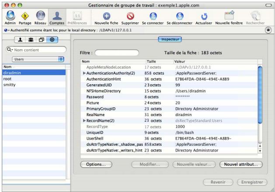Open the search magnifier options menu
The width and height of the screenshot is (275, 192).
click(x=10, y=50)
